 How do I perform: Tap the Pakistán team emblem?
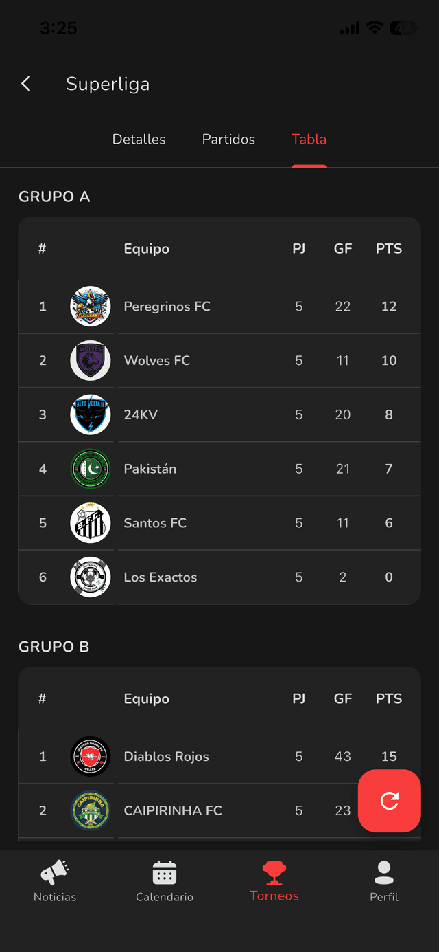pos(90,469)
